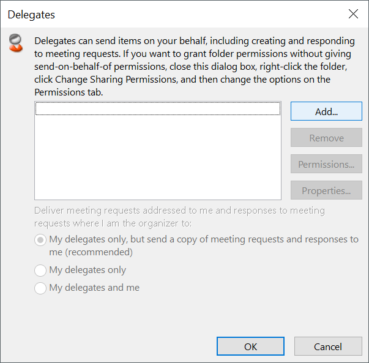Dismiss the dialog with Cancel
This screenshot has width=369, height=363.
(328, 346)
